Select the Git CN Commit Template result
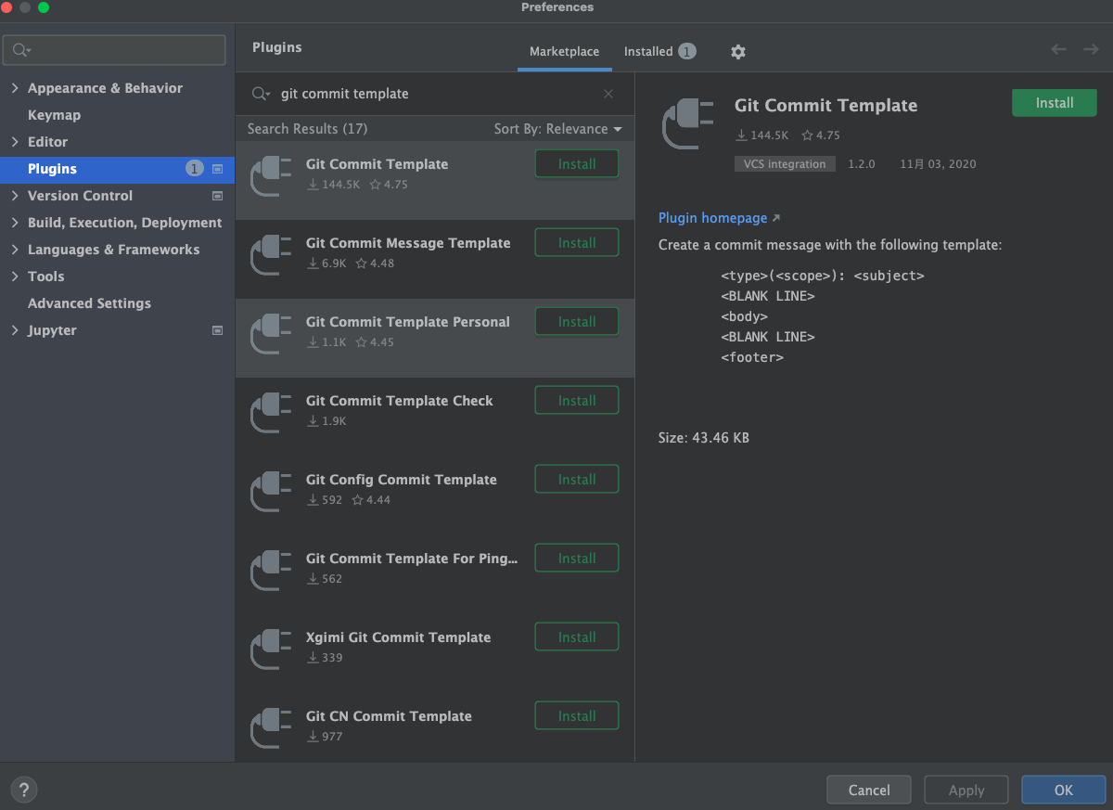The width and height of the screenshot is (1113, 810). (x=435, y=727)
